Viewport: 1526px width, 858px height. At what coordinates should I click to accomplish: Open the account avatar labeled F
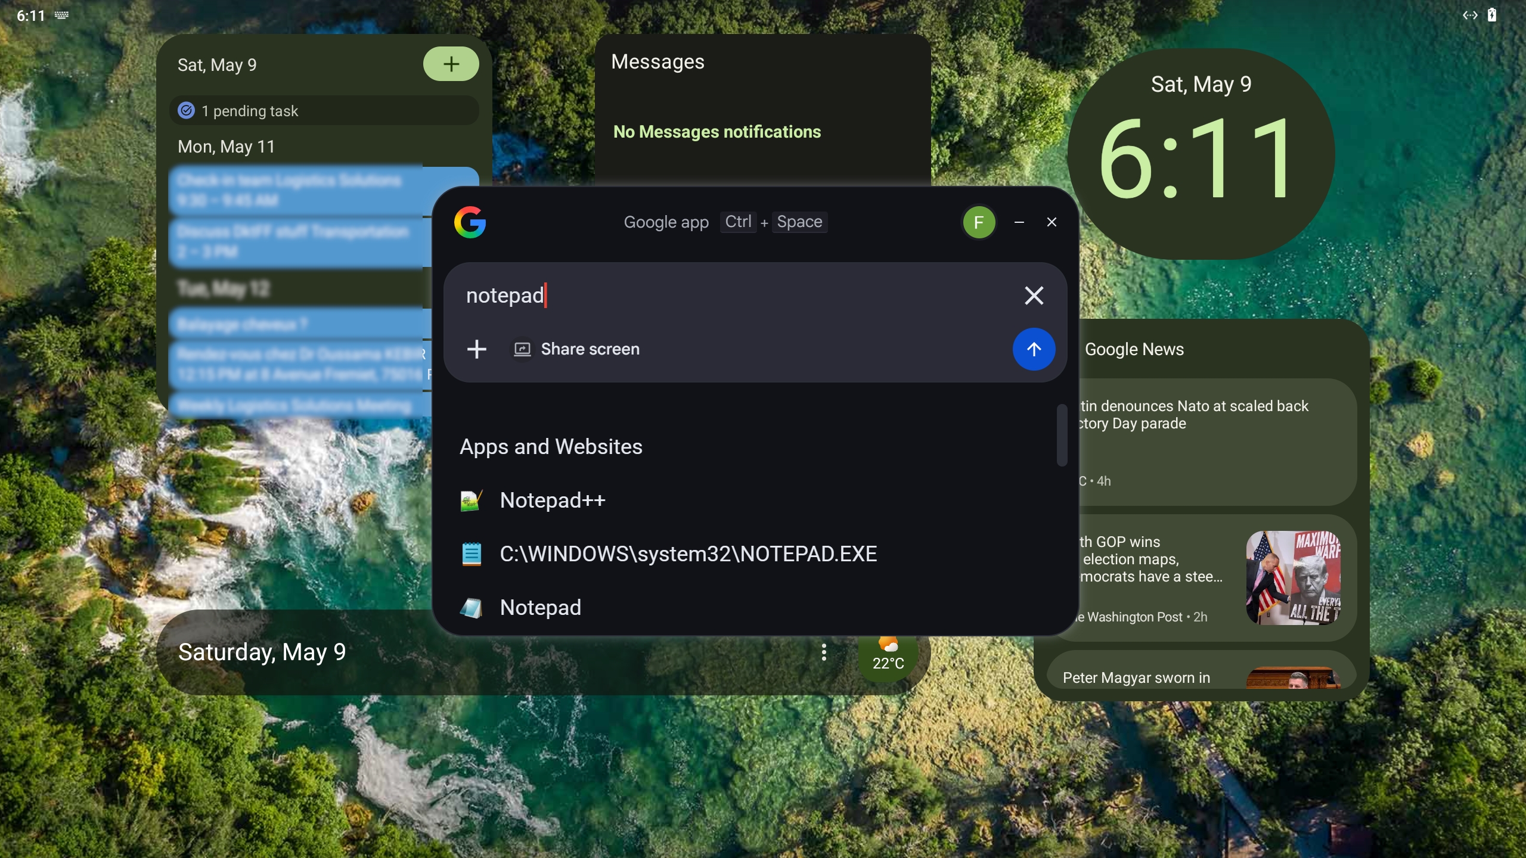(x=979, y=222)
